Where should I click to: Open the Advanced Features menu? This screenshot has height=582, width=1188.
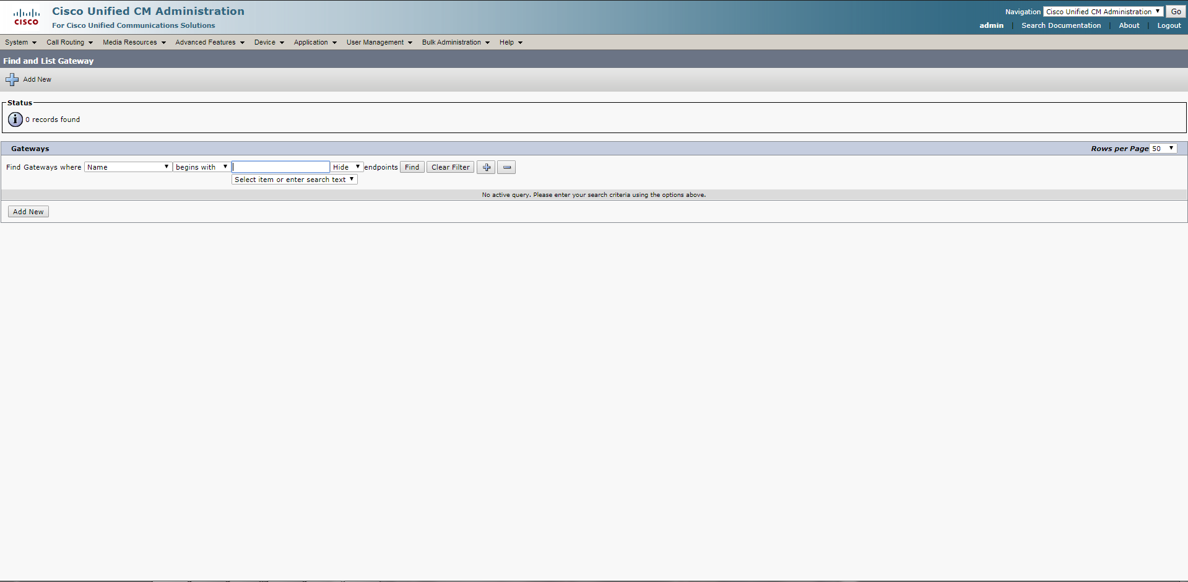210,42
